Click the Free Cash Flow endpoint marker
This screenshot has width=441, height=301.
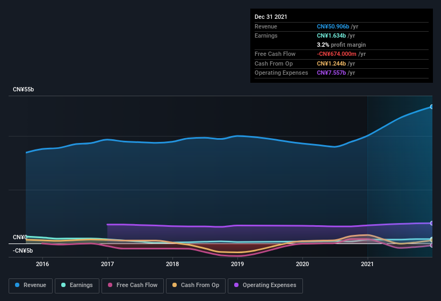click(x=432, y=245)
